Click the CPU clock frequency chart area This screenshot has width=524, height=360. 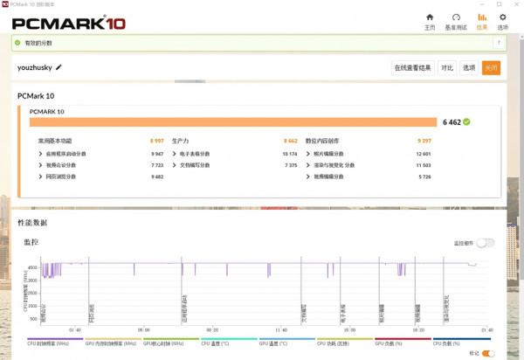pyautogui.click(x=264, y=291)
